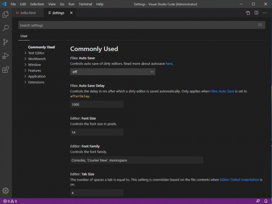Open the Go menu
Image resolution: width=272 pixels, height=204 pixels.
[62, 4]
